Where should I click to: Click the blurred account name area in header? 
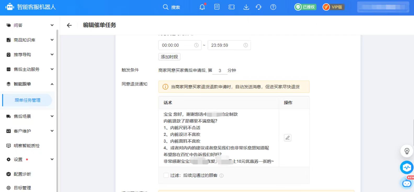coord(383,7)
